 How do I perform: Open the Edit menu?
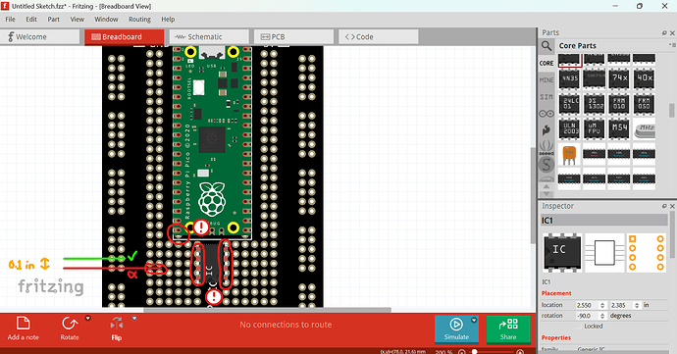(x=31, y=20)
